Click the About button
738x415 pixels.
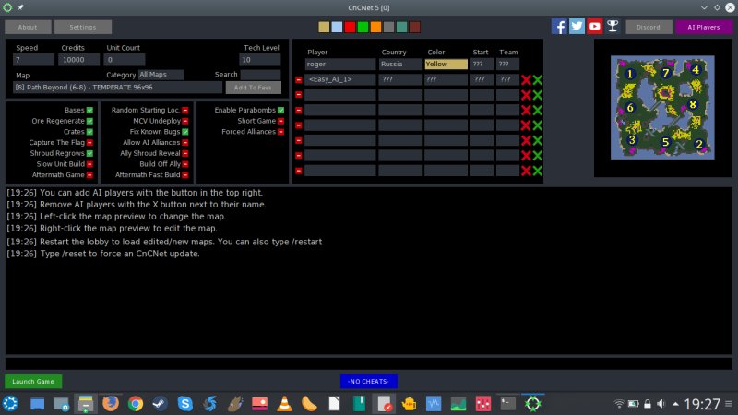pos(28,27)
